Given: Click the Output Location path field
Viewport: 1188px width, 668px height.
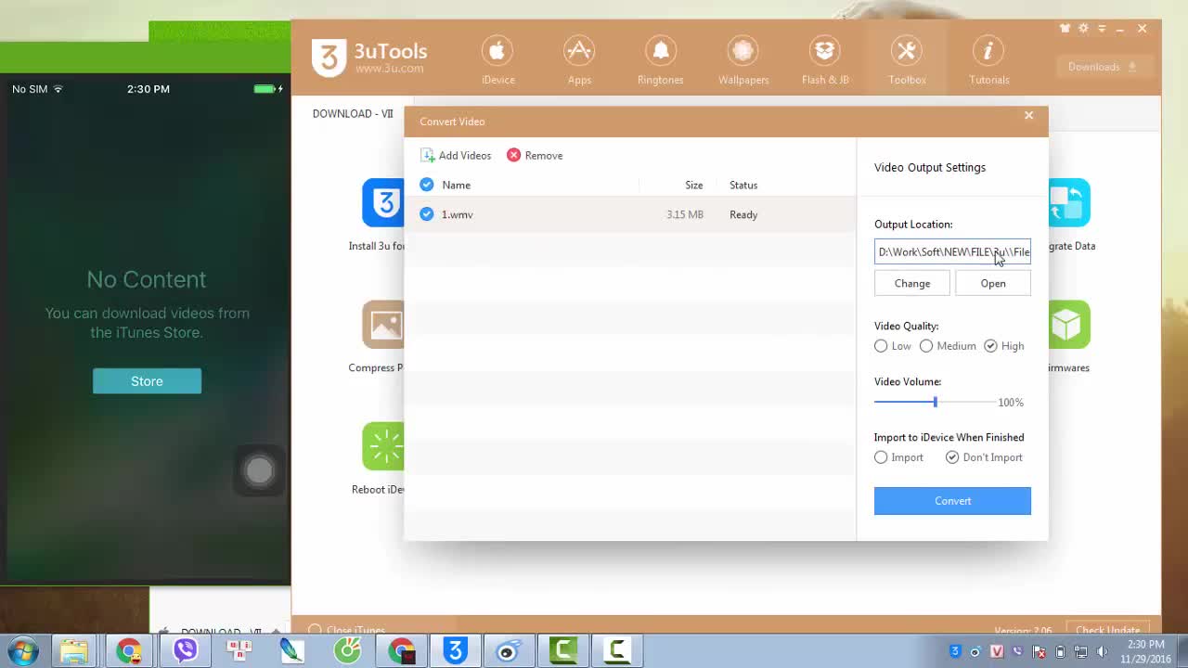Looking at the screenshot, I should [952, 251].
